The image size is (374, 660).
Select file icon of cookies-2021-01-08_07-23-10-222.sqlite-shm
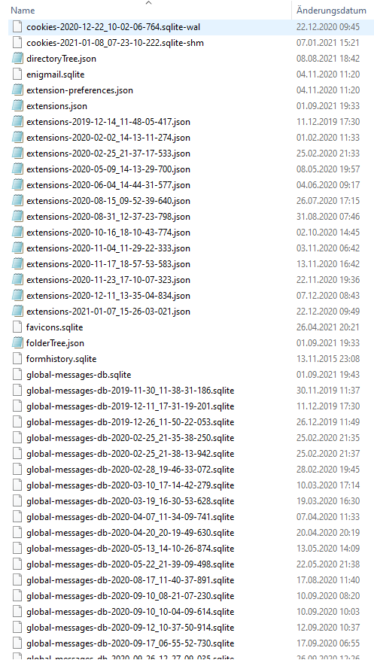pyautogui.click(x=17, y=43)
